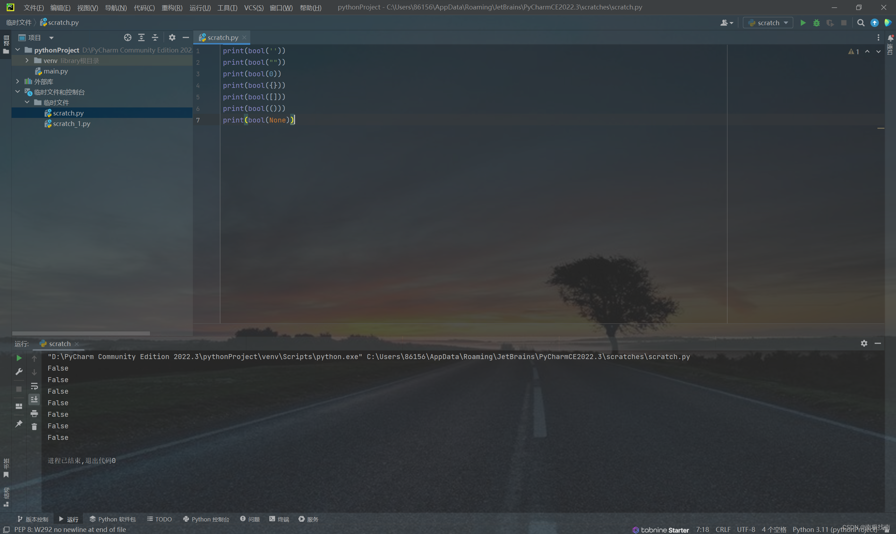Expand the 外部库 node in project tree

point(17,81)
